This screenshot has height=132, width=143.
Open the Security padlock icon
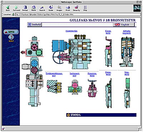77,8
